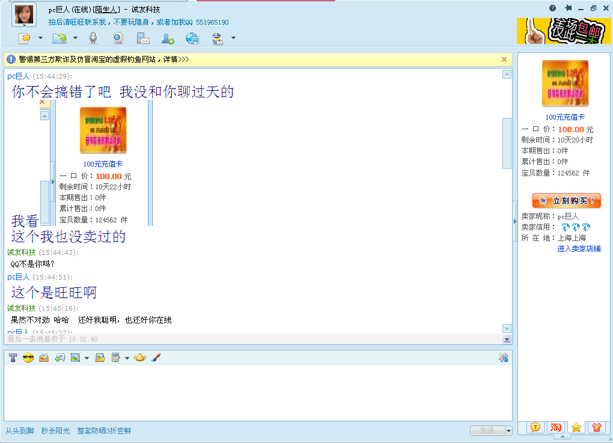Click the send file folder icon
613x443 pixels.
pos(100,358)
